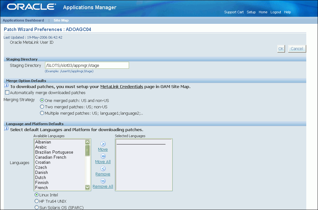Click Logout in the header
This screenshot has width=318, height=210.
point(276,12)
